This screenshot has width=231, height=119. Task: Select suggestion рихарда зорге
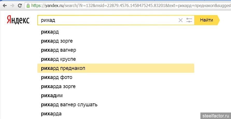pyautogui.click(x=116, y=86)
